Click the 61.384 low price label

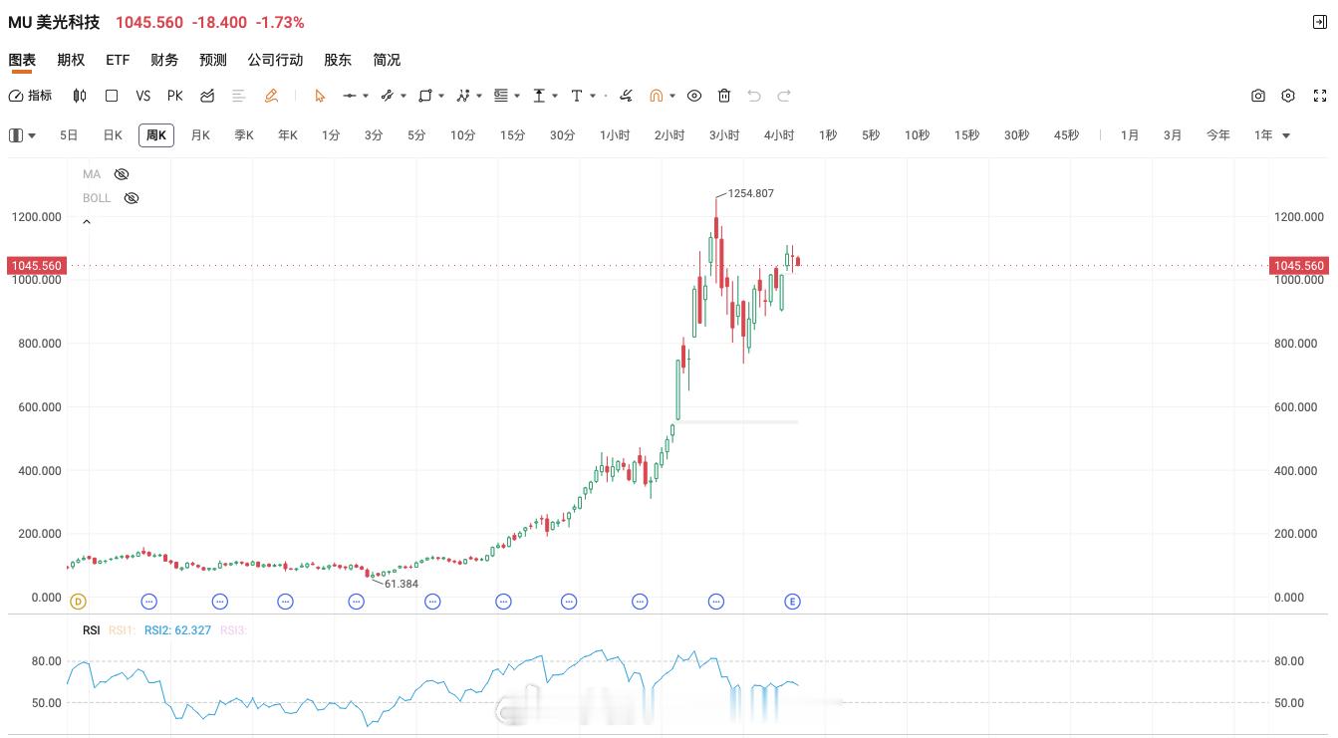[x=401, y=584]
